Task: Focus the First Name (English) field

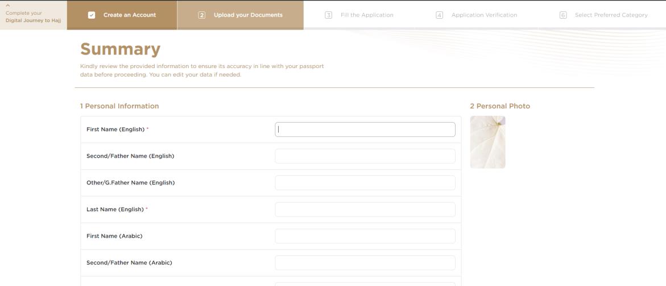Action: click(365, 129)
